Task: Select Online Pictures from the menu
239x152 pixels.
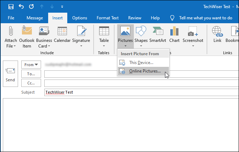Action: coord(144,71)
